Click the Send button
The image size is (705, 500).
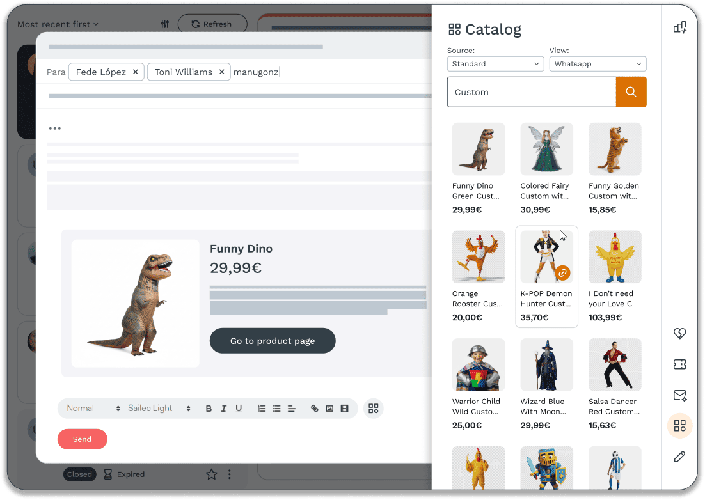[82, 439]
